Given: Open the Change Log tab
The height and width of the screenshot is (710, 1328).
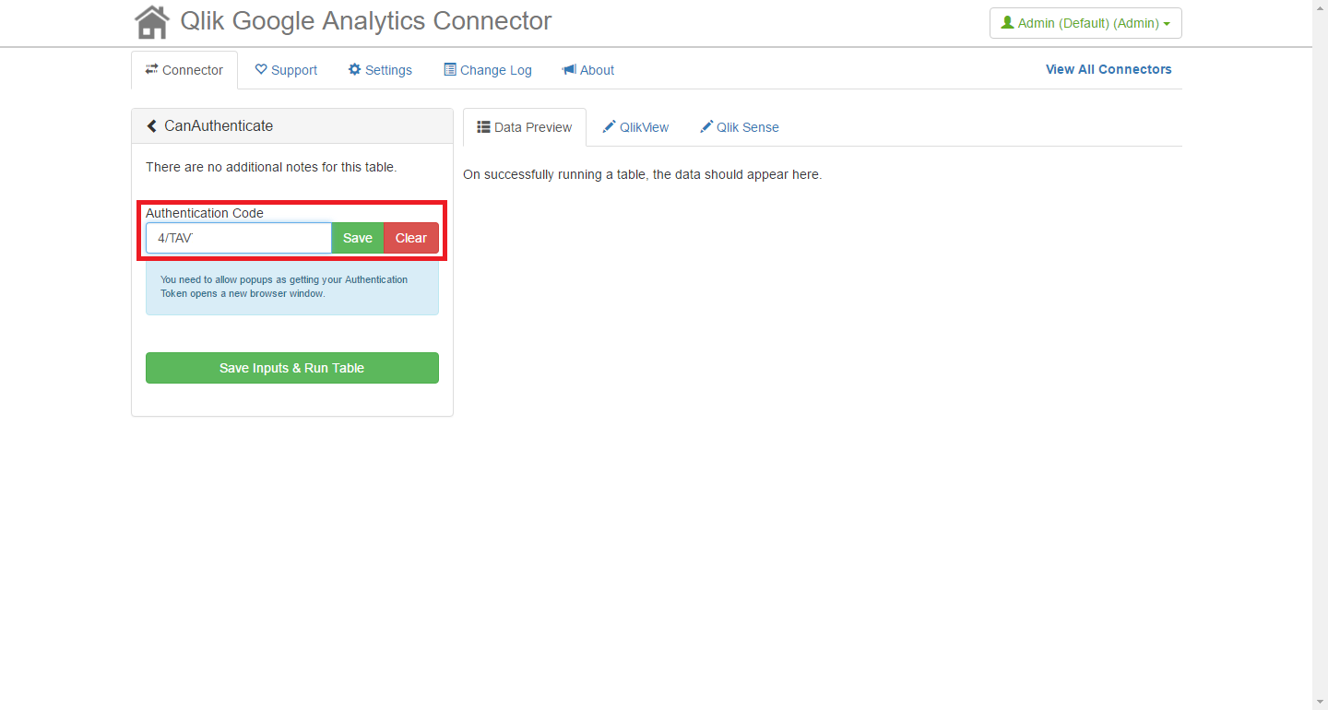Looking at the screenshot, I should (488, 70).
